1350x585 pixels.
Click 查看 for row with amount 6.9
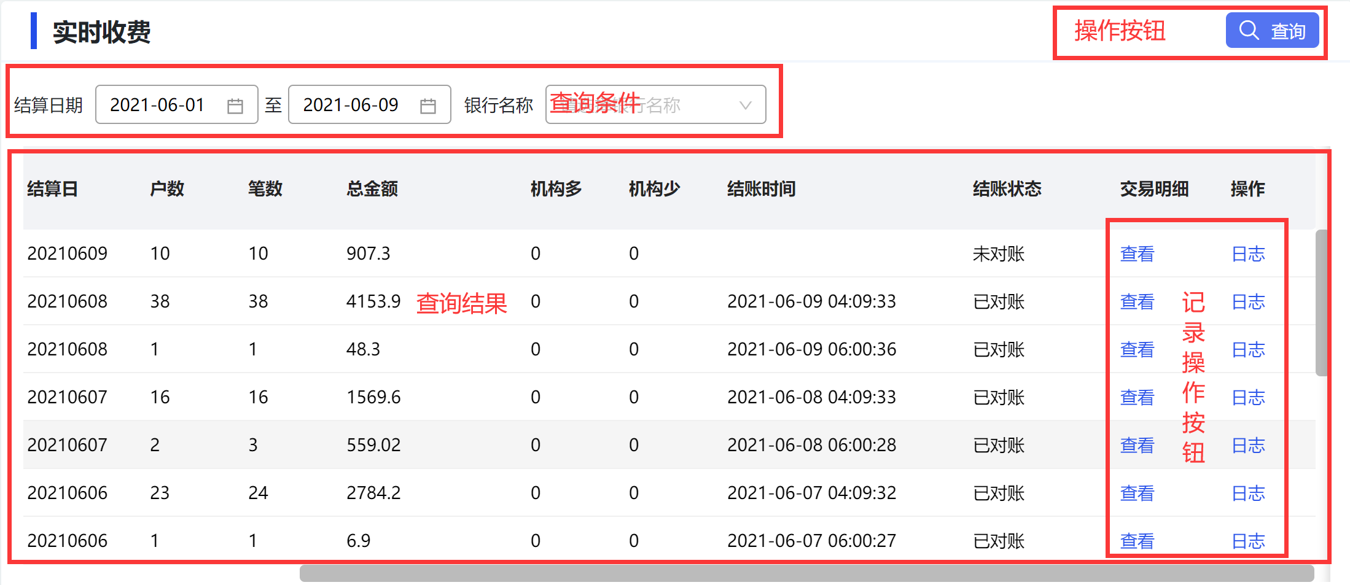(1137, 541)
